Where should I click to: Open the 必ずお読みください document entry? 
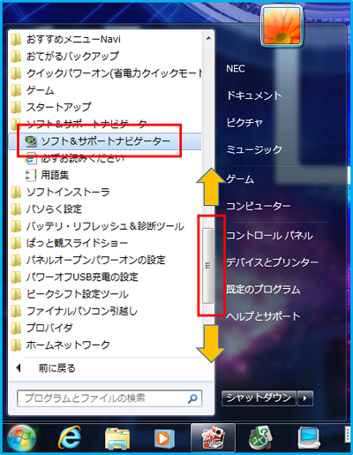[75, 158]
